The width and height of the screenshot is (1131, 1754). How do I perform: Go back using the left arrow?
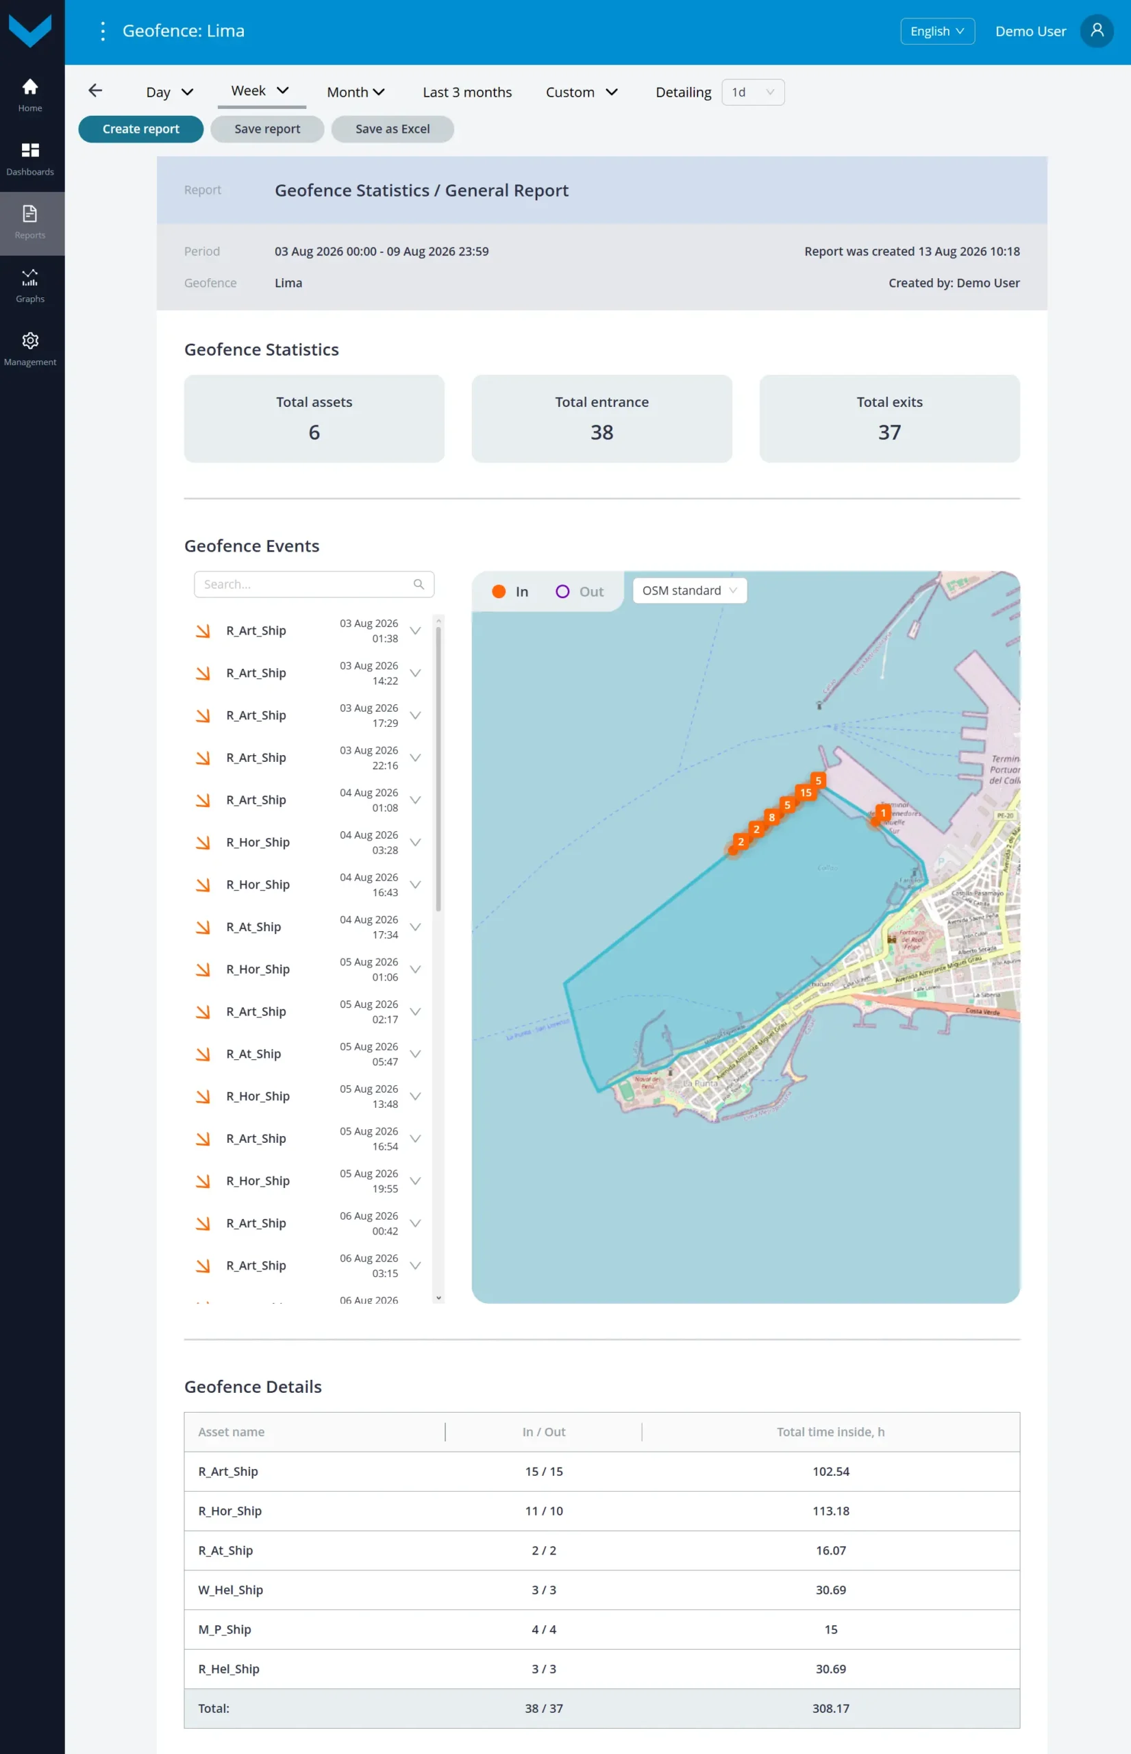click(x=95, y=90)
